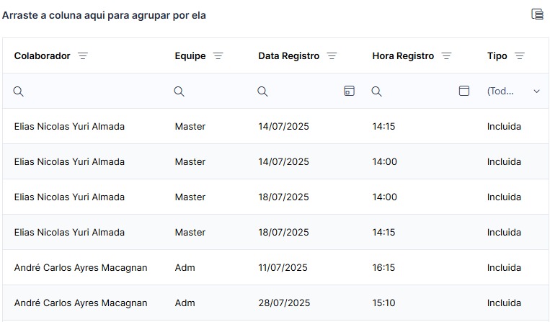The width and height of the screenshot is (550, 322).
Task: Open the Colaborador column filter icon
Action: coord(83,55)
